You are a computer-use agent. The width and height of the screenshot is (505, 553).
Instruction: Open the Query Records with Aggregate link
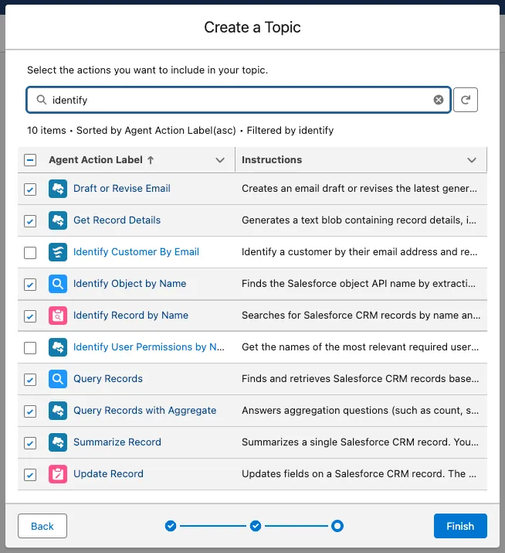point(144,411)
